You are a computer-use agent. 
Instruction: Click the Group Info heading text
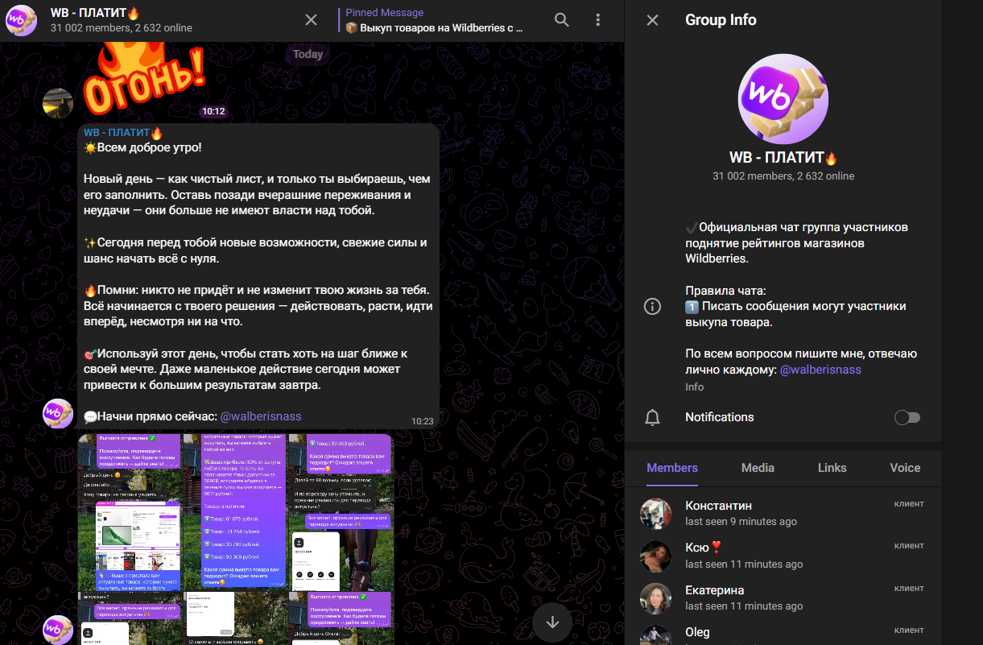[x=721, y=20]
